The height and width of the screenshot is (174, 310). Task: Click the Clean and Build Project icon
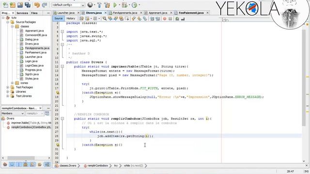pos(107,5)
